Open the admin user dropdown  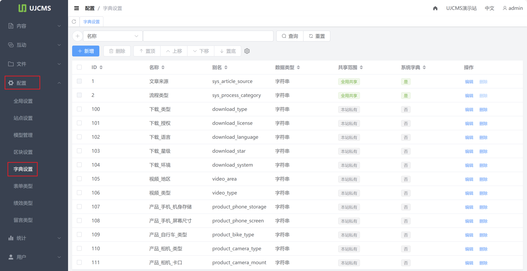(513, 8)
